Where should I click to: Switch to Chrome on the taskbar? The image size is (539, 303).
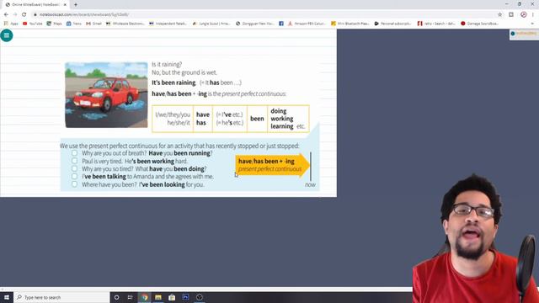(144, 297)
